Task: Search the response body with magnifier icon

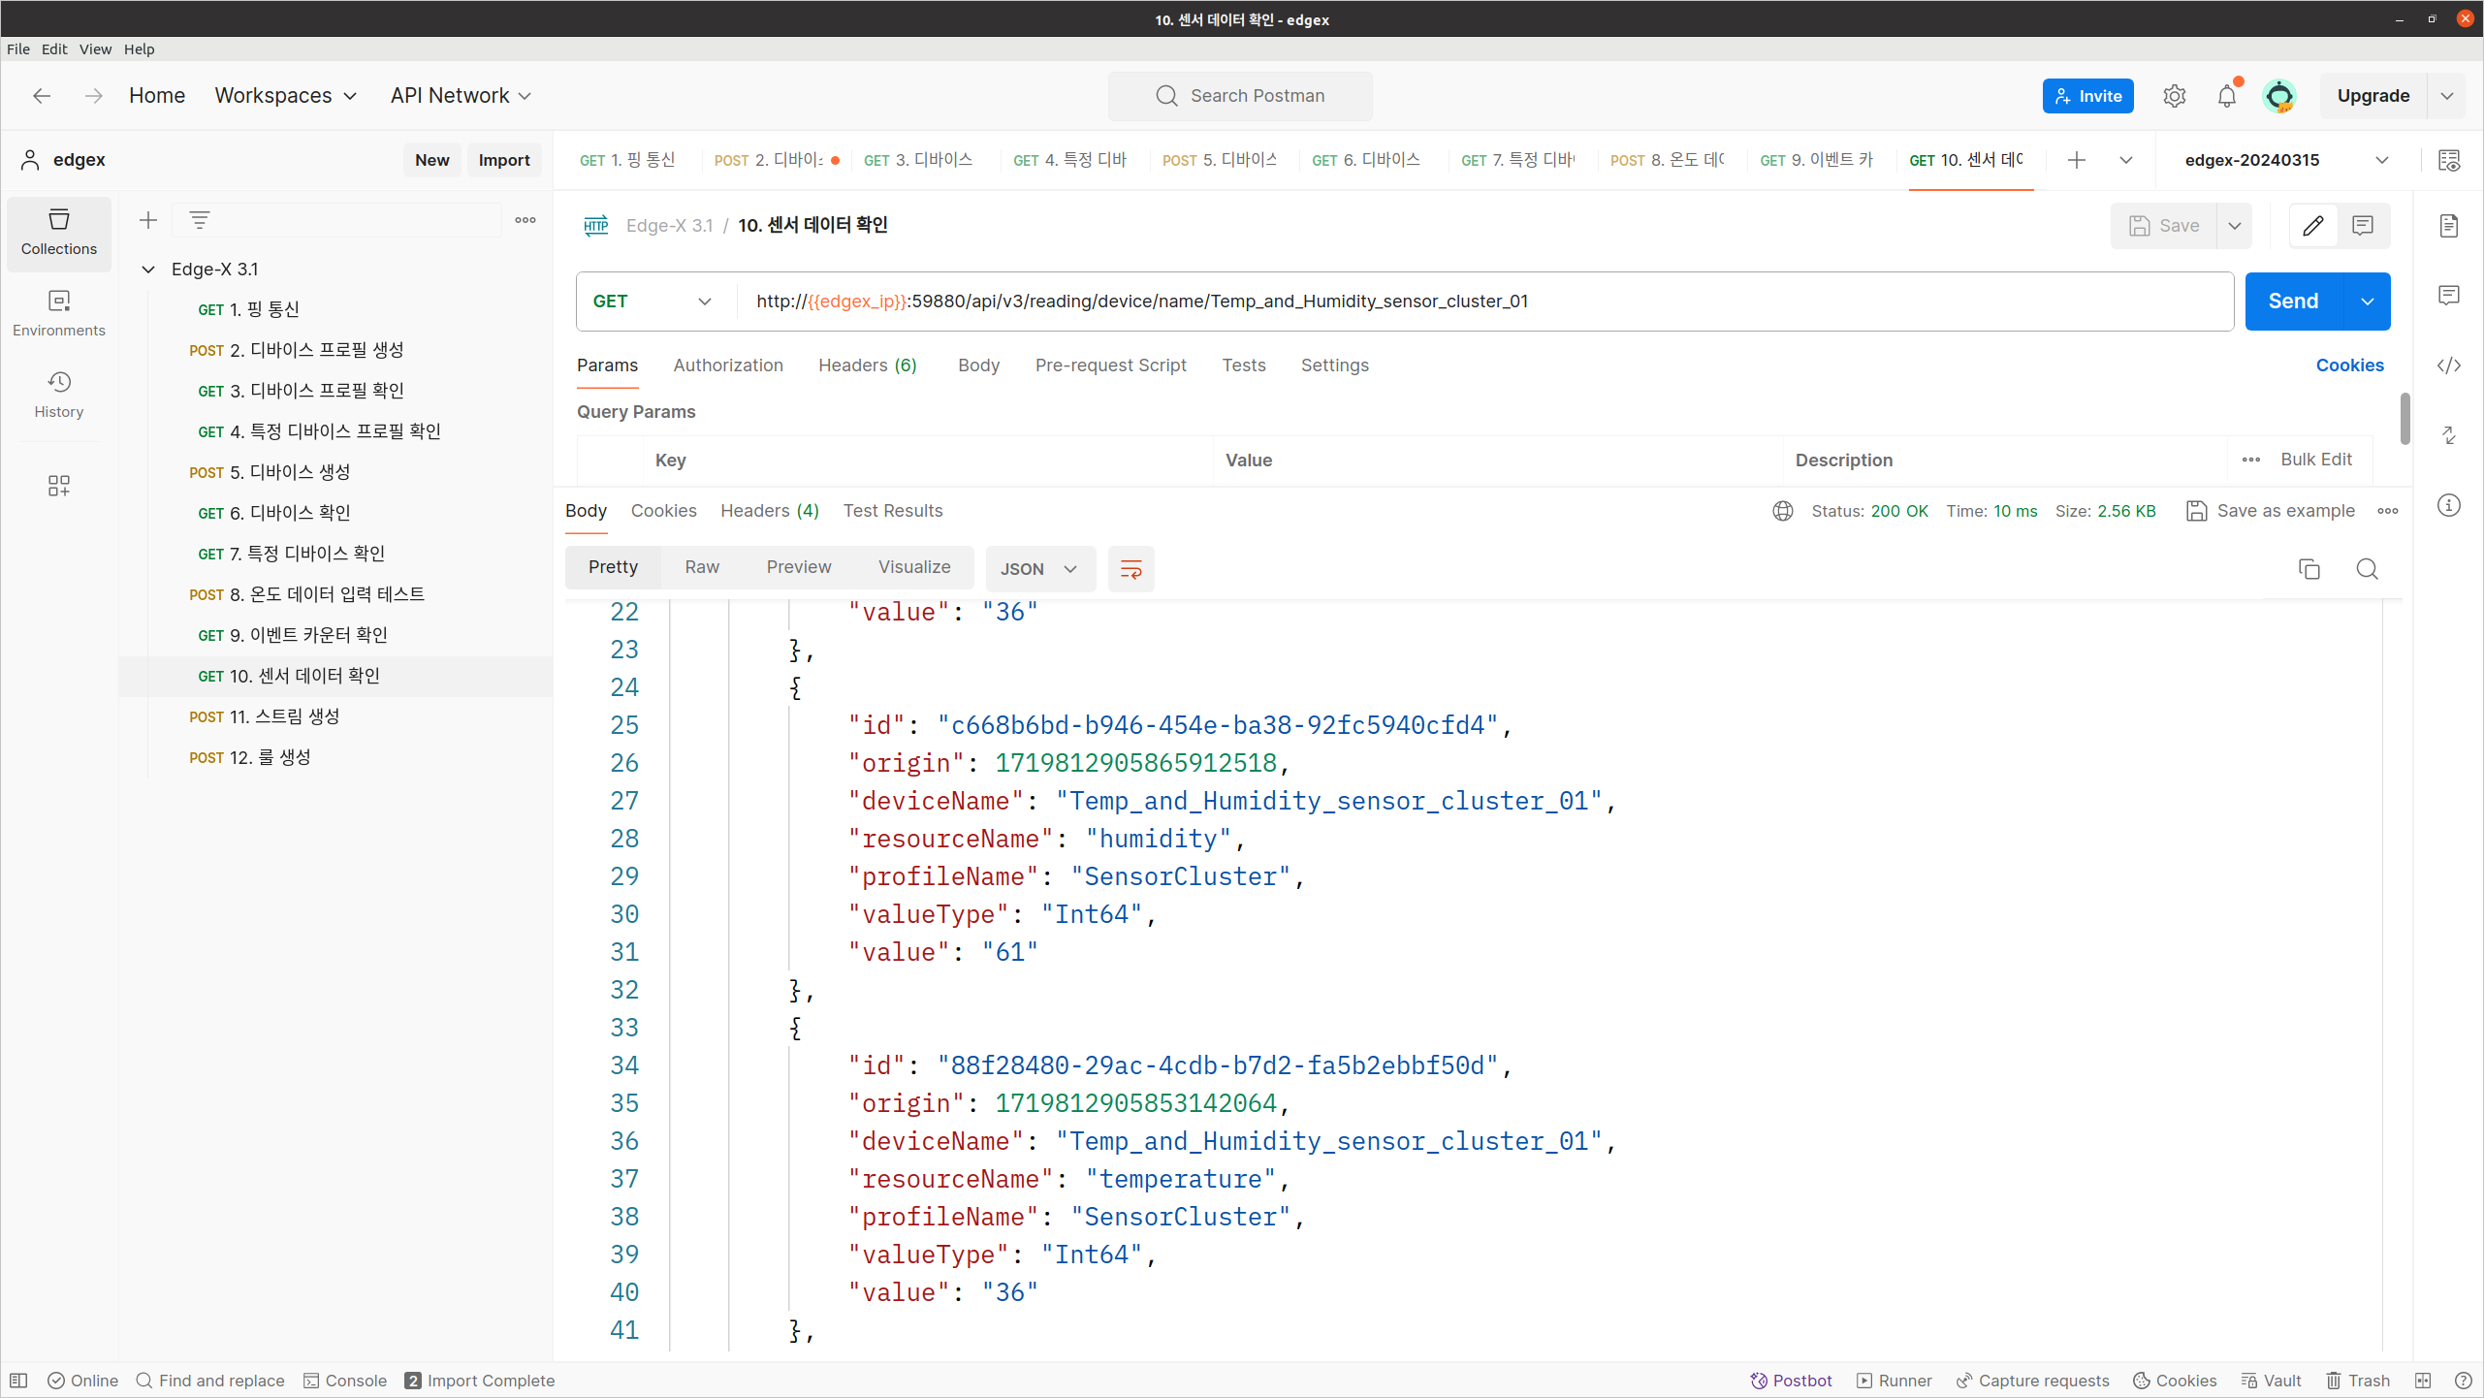Action: pyautogui.click(x=2368, y=569)
